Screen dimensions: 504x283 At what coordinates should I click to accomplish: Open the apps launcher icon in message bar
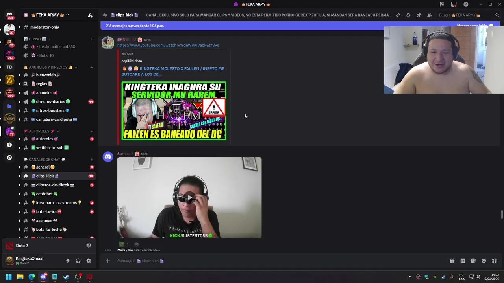(494, 261)
